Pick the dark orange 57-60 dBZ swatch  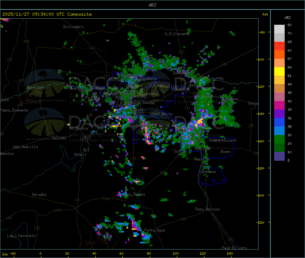tap(279, 55)
